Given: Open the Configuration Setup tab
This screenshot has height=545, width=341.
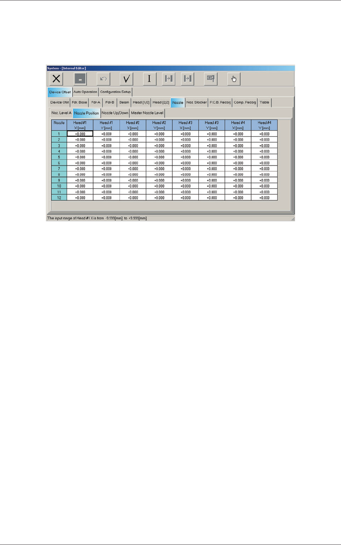Looking at the screenshot, I should (115, 92).
